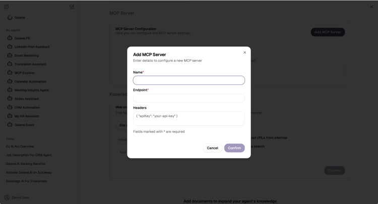Open the Demo User profile icon
The image size is (378, 204).
pos(7,197)
